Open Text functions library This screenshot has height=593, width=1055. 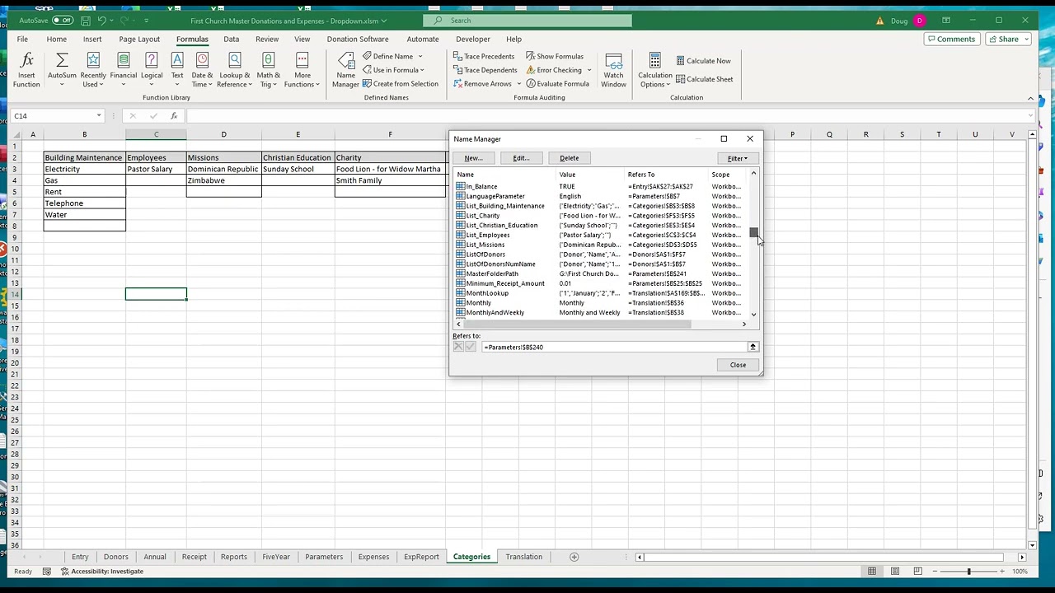point(177,69)
